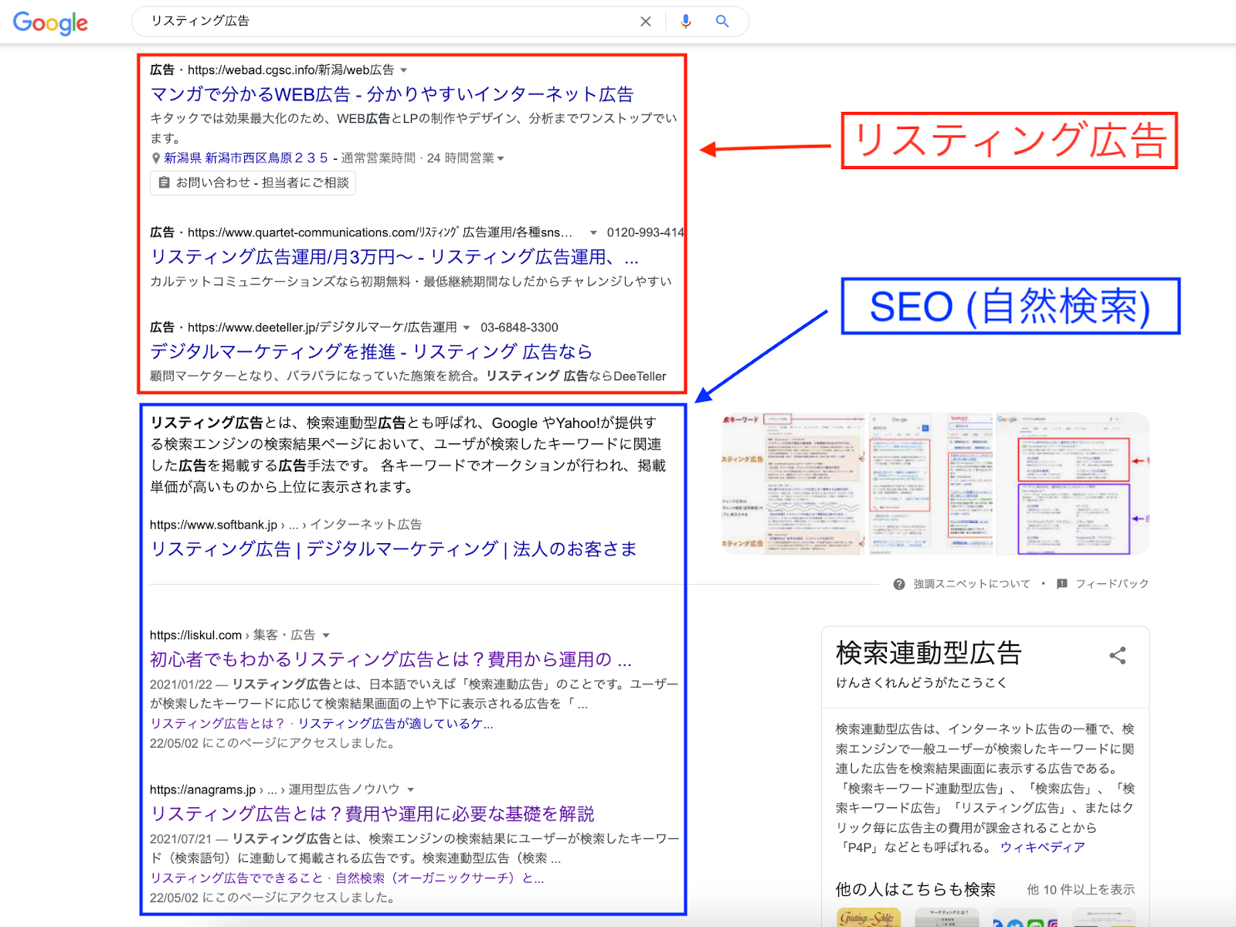Expand the dropdown arrow after quartet-communications URL
Image resolution: width=1236 pixels, height=927 pixels.
[593, 233]
